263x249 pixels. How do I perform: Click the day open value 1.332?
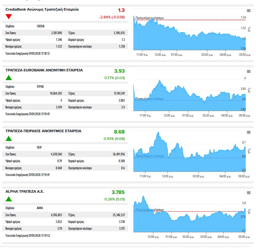coord(59,46)
